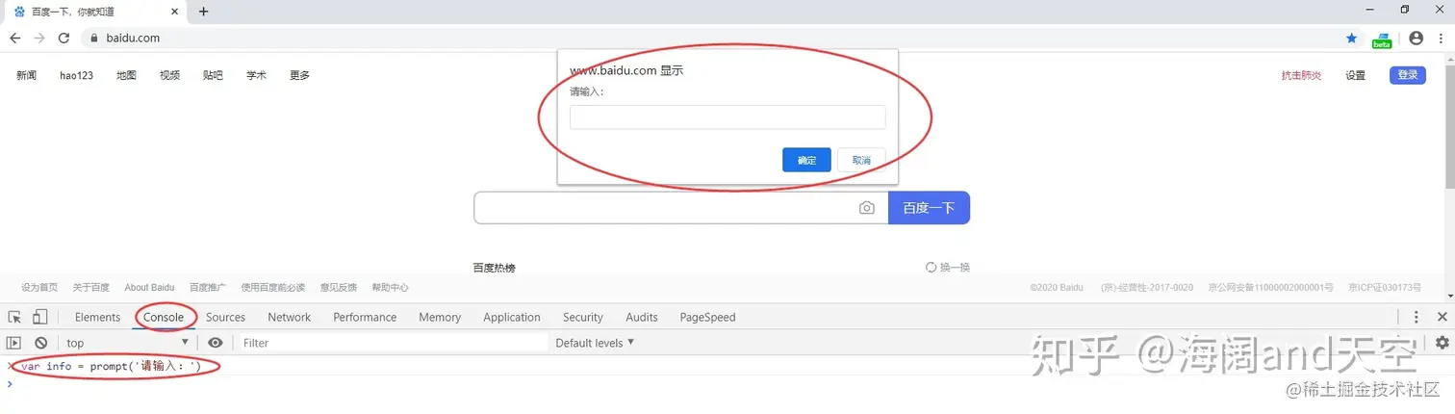Click the 登录 login button
Viewport: 1455px width, 414px height.
click(1407, 75)
